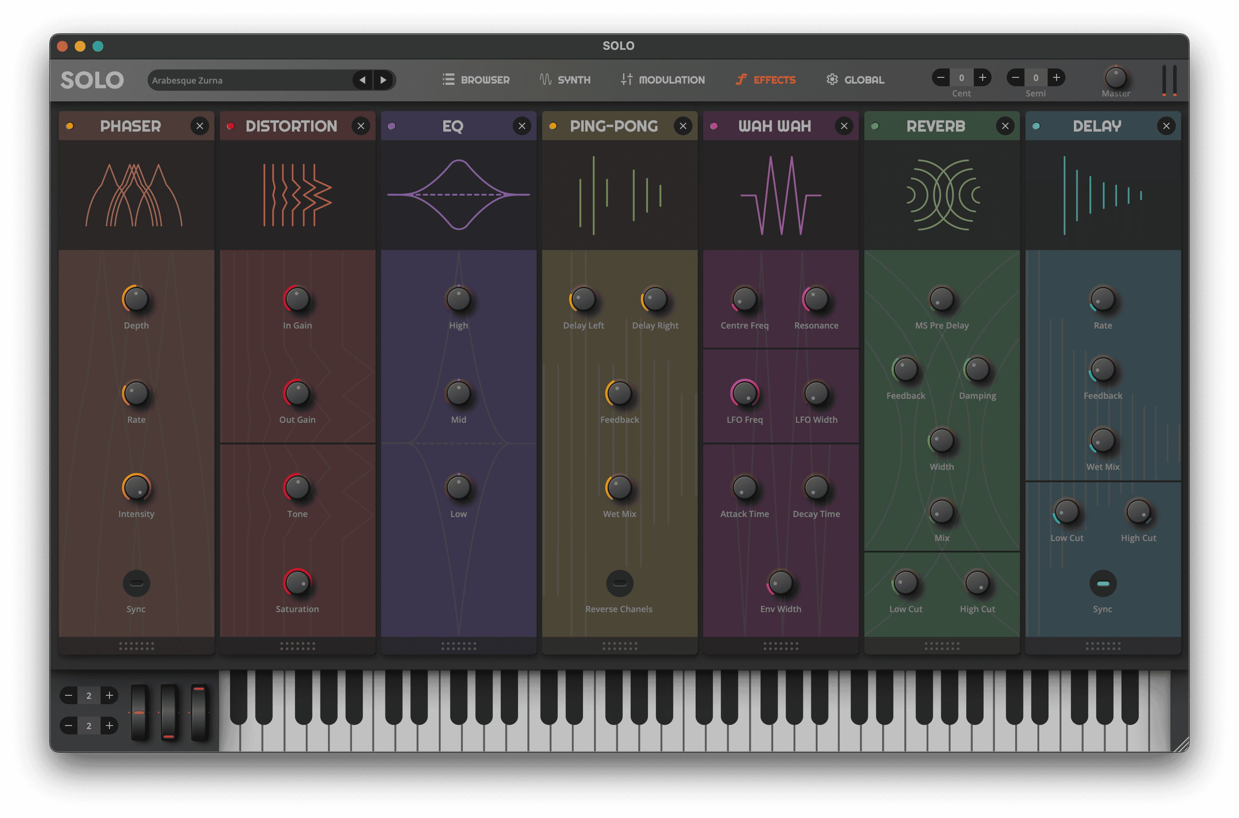The height and width of the screenshot is (818, 1239).
Task: Click the EQ Mid knob
Action: pyautogui.click(x=458, y=393)
